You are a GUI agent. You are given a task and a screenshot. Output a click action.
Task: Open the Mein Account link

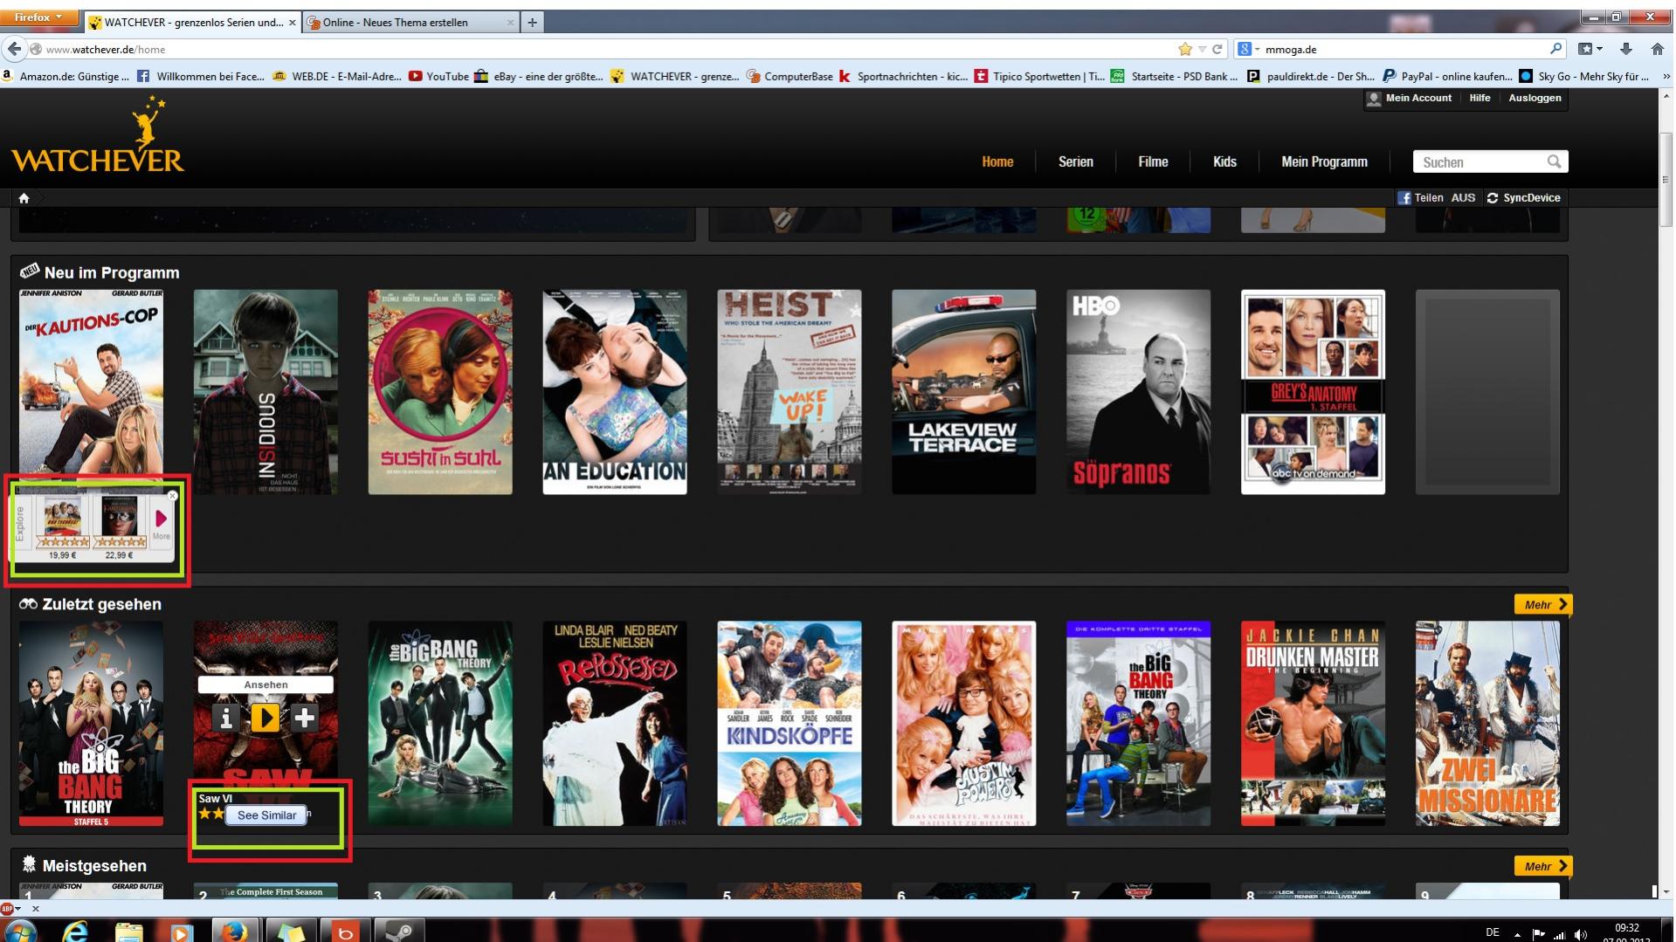point(1418,98)
